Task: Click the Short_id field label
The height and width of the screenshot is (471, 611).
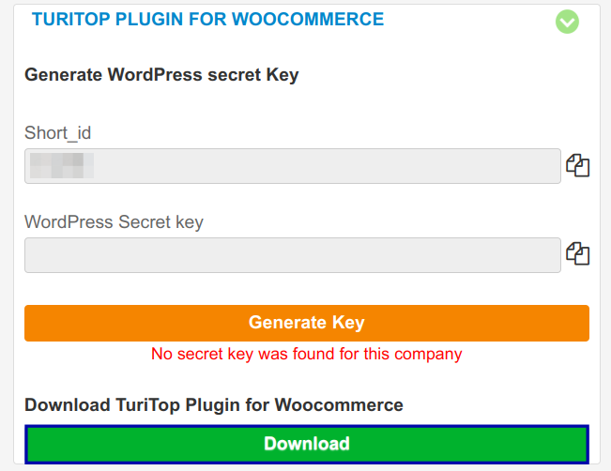Action: (x=57, y=133)
